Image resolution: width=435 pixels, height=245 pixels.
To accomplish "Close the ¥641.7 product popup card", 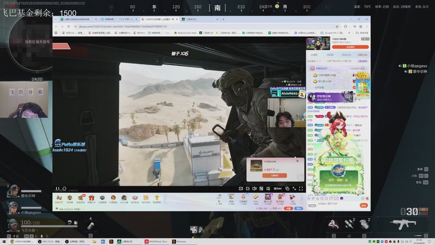I will point(297,161).
